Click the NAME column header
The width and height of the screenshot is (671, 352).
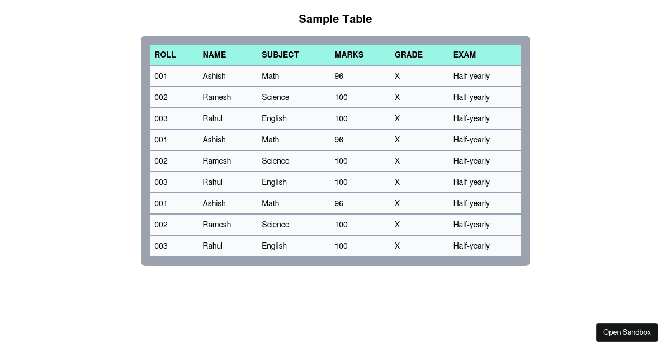[x=214, y=55]
